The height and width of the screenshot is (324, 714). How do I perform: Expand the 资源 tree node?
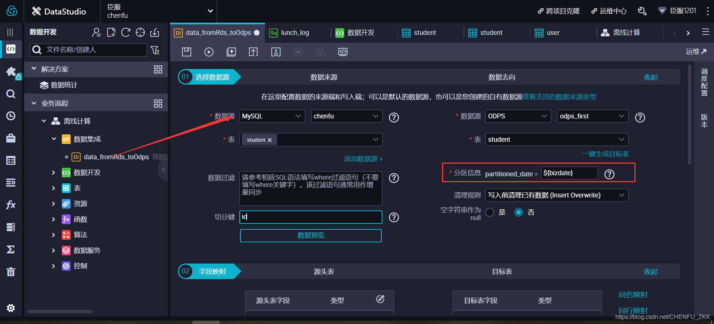[x=54, y=204]
